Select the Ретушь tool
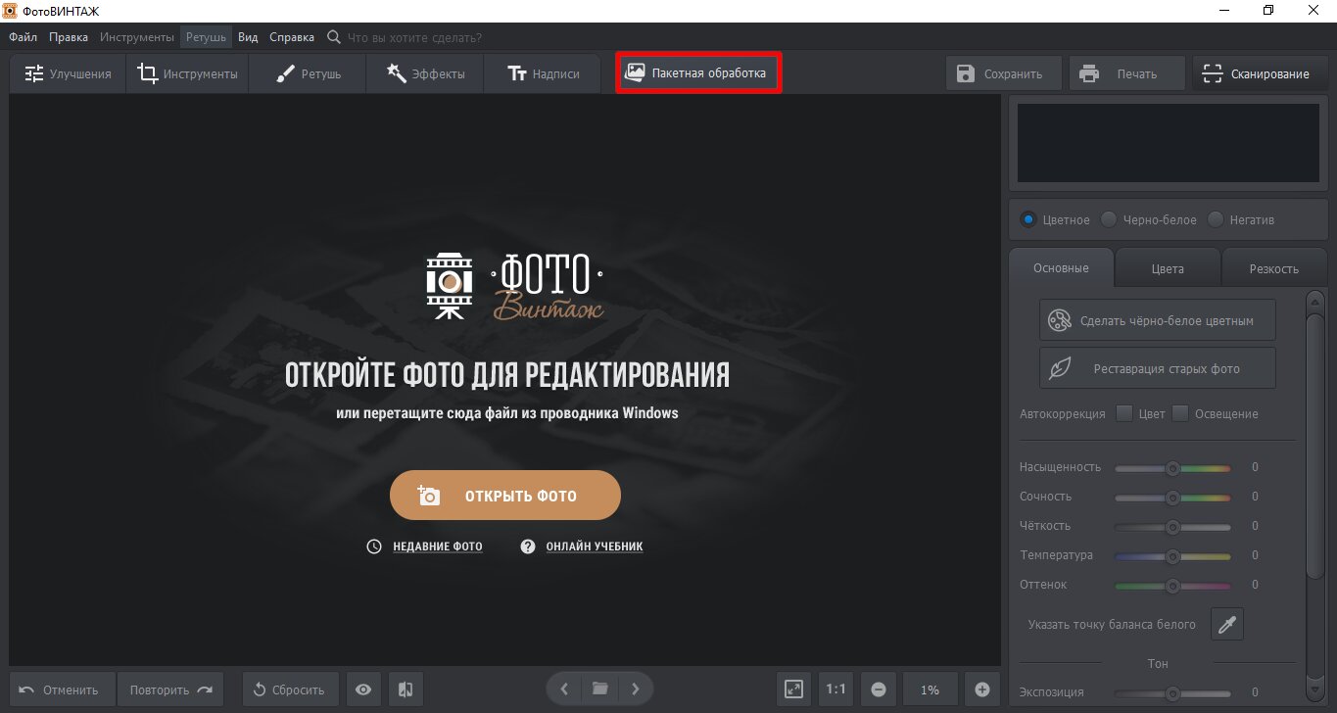The image size is (1337, 713). (x=307, y=72)
